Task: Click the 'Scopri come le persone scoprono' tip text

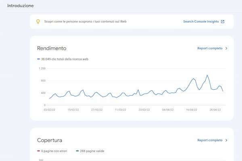Action: [85, 22]
